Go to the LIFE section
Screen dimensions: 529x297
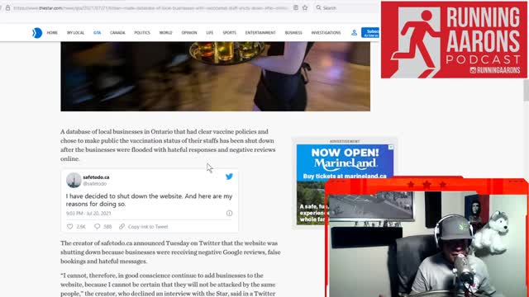[x=210, y=33]
